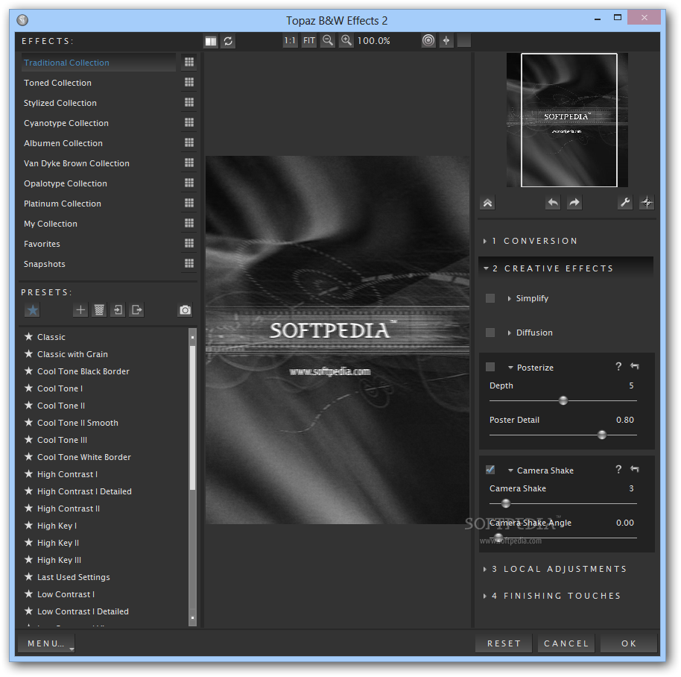Image resolution: width=681 pixels, height=677 pixels.
Task: Click the FIT zoom button
Action: 308,41
